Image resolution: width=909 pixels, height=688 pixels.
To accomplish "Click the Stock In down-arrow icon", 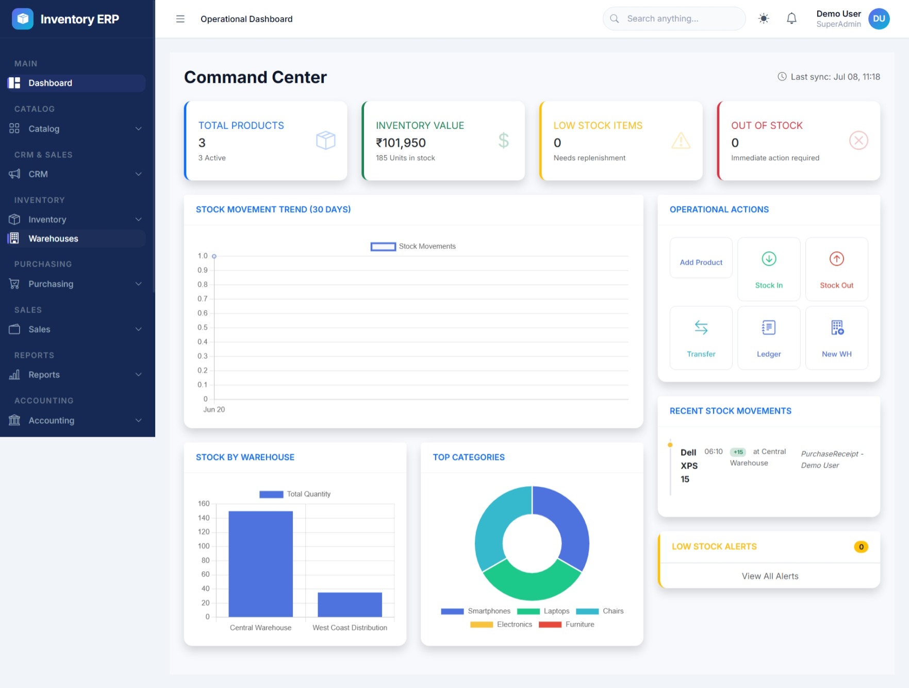I will [x=769, y=259].
